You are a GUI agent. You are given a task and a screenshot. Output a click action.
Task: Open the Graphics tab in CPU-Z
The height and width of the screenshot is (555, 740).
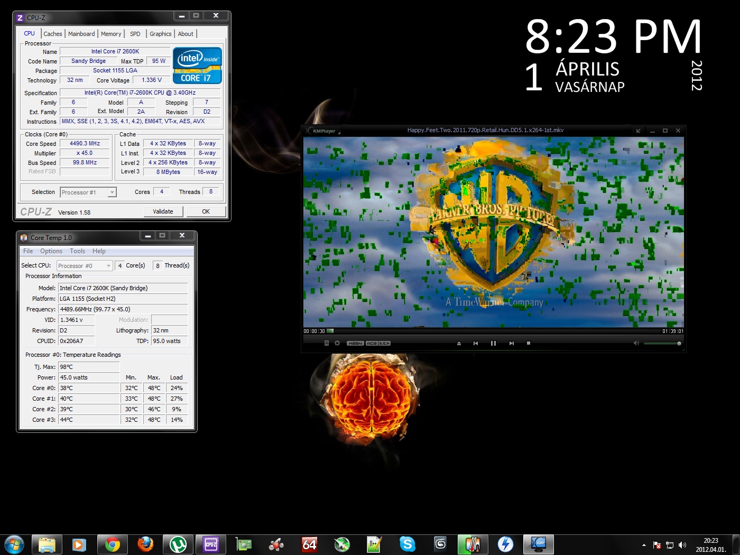click(161, 34)
